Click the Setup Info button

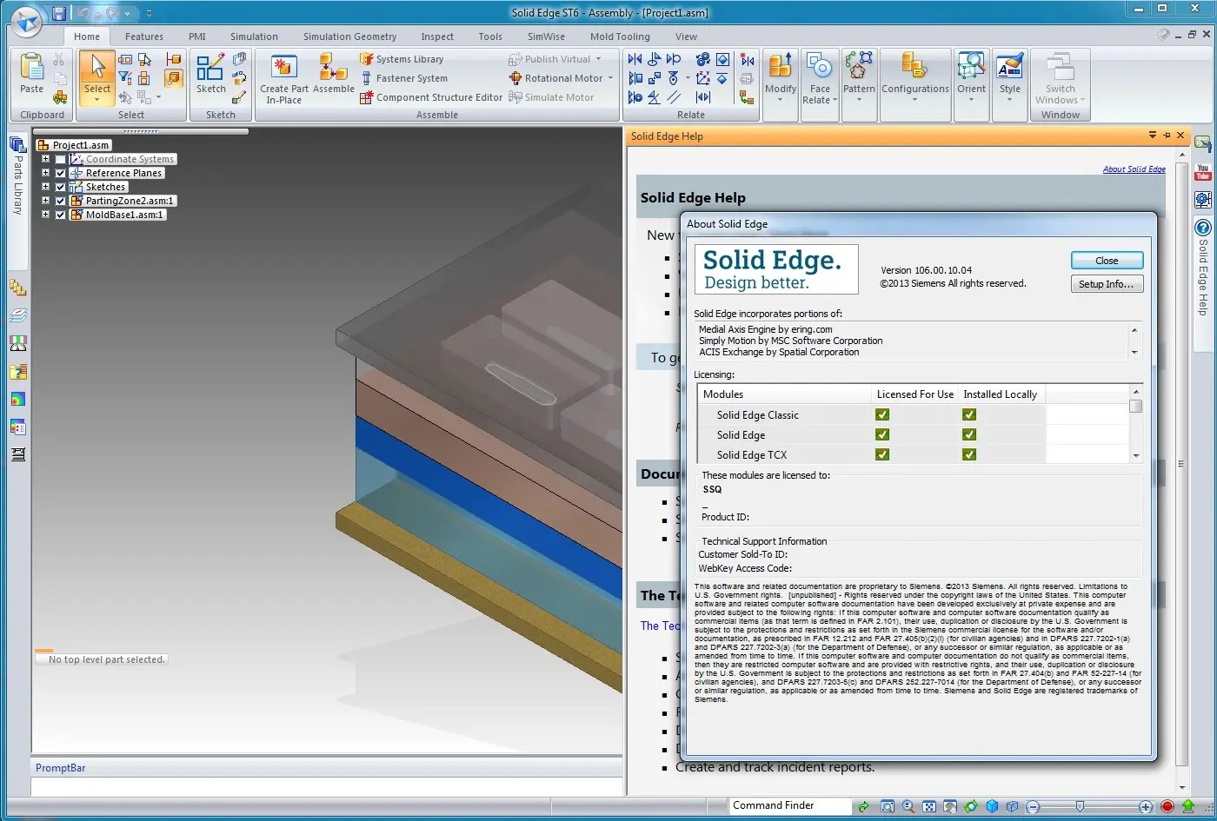click(x=1106, y=284)
